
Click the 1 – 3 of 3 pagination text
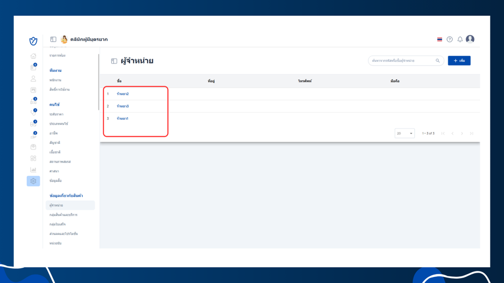pos(428,134)
